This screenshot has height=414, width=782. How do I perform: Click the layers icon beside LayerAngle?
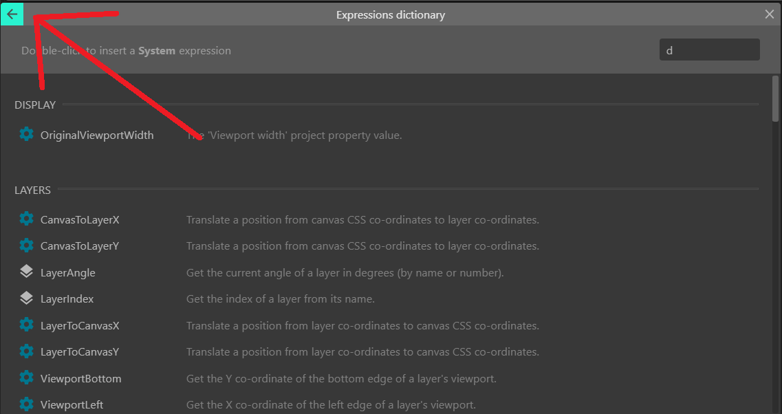(26, 272)
